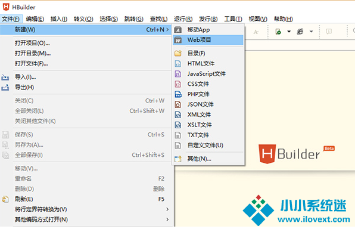
Task: Open the 选择(S) menu
Action: (108, 19)
